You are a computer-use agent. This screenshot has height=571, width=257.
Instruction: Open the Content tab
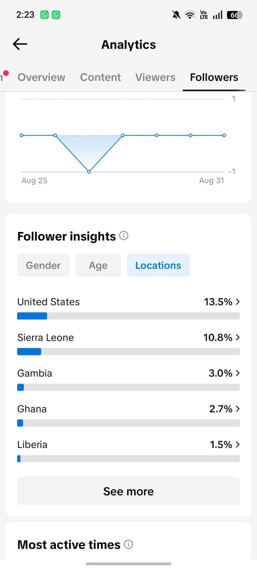(x=100, y=77)
